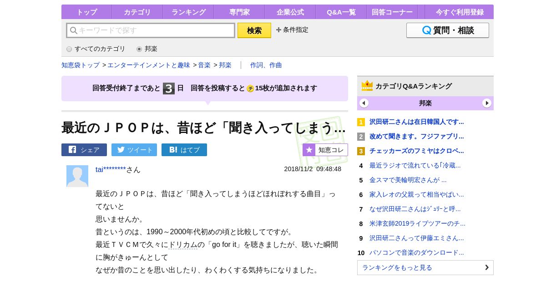Go to the 専門家 tab
Viewport: 546px width, 286px height.
pos(239,12)
